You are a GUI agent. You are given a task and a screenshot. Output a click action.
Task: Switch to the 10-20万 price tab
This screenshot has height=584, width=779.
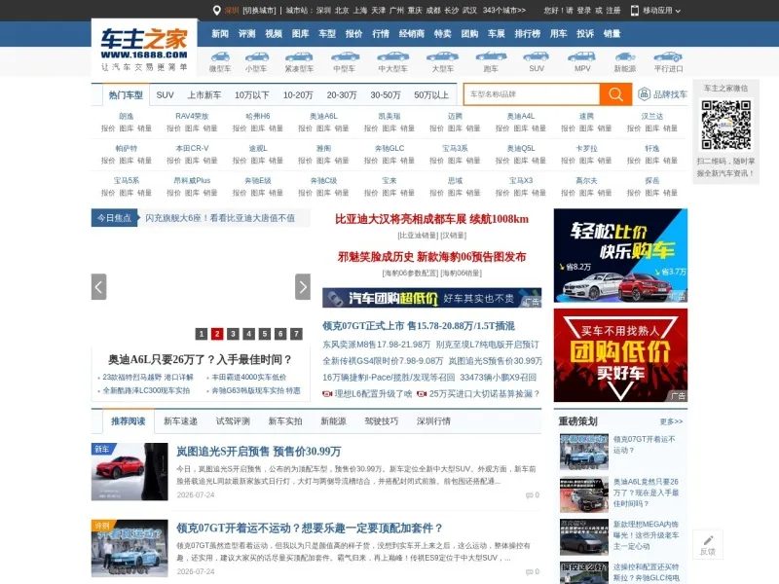coord(298,94)
